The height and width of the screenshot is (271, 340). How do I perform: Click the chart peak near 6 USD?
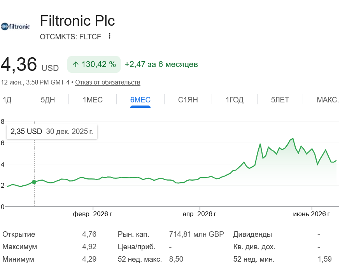[293, 139]
